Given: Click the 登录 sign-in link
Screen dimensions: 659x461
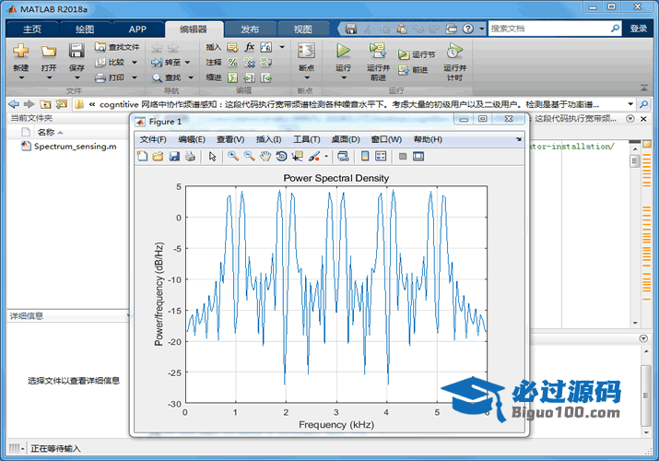Looking at the screenshot, I should [639, 29].
